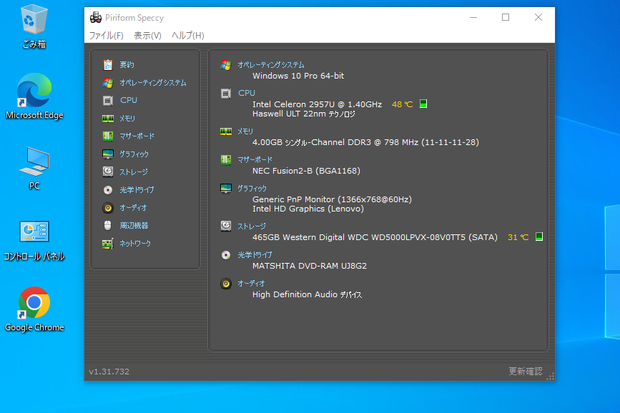Click the sidebar 周辺機器 mouse icon
The width and height of the screenshot is (620, 413).
(x=108, y=226)
